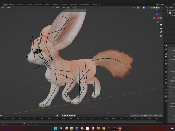Image resolution: width=175 pixels, height=131 pixels.
Task: Open proportional editing falloff menu
Action: 77,8
